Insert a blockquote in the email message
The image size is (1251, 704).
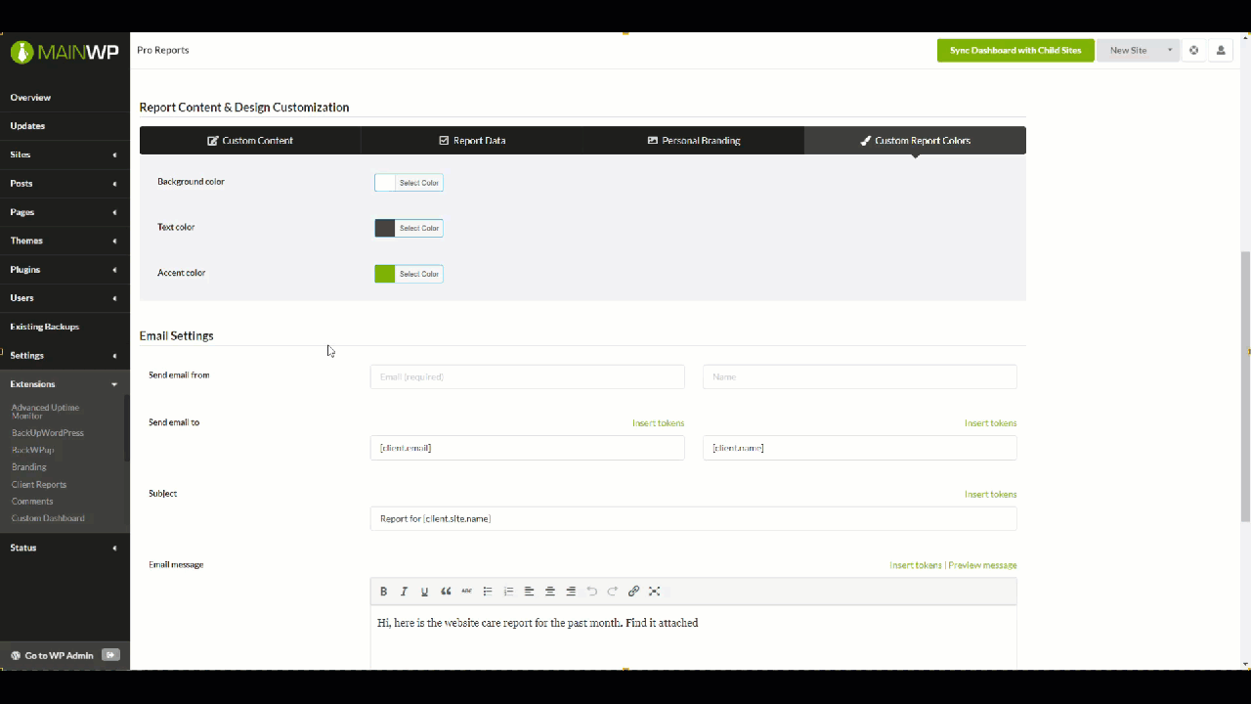[446, 591]
